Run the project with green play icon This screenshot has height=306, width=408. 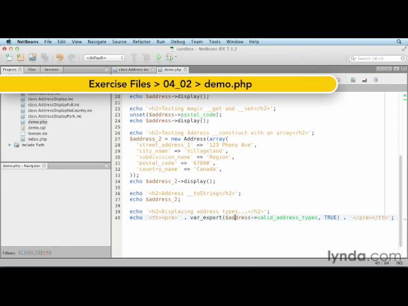(159, 57)
